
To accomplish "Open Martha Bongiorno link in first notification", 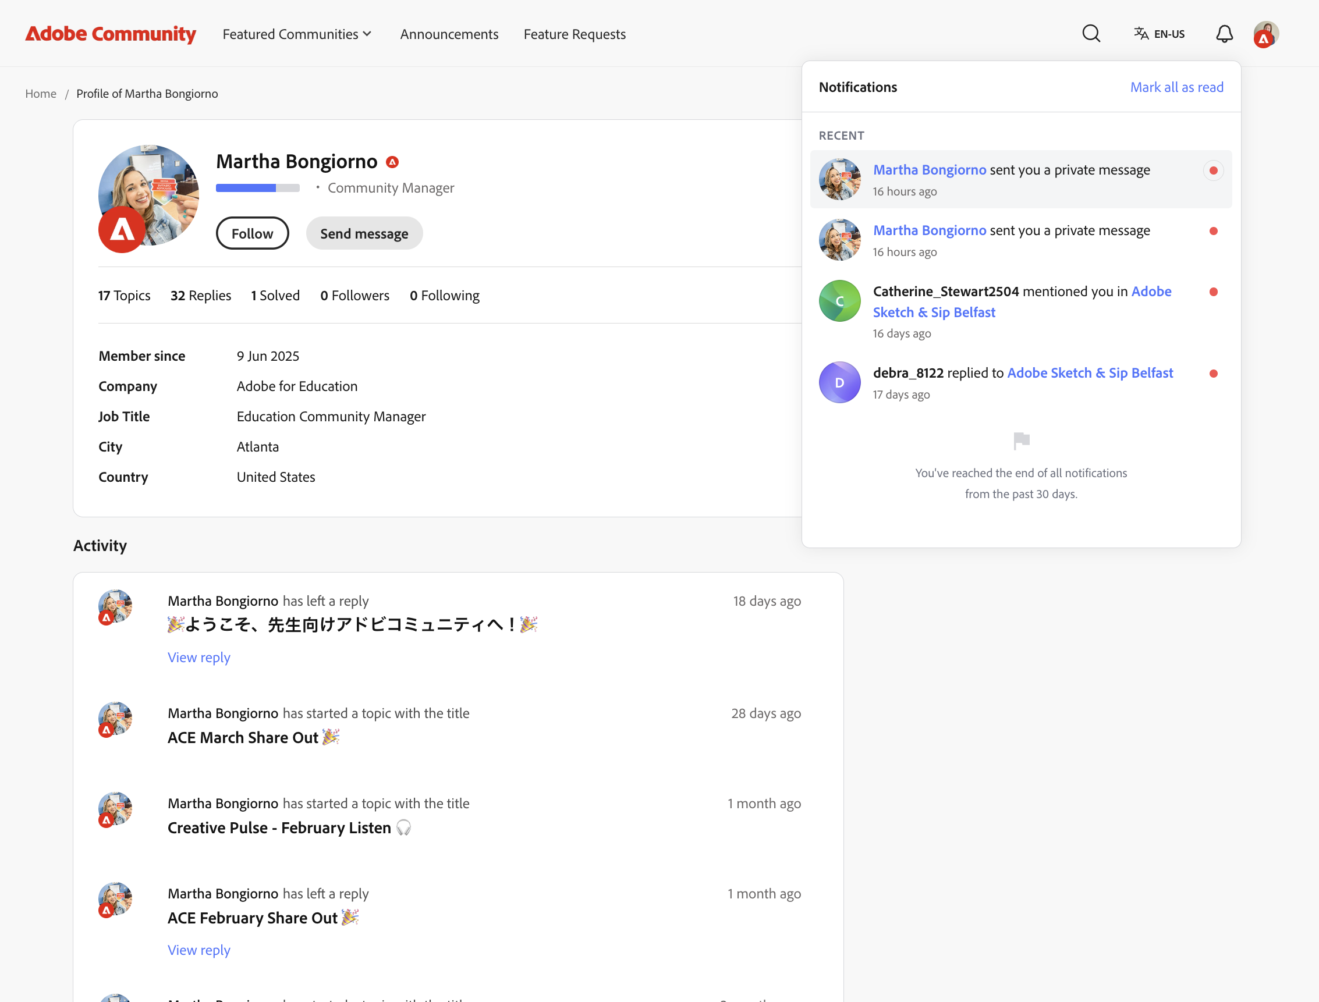I will (x=930, y=170).
